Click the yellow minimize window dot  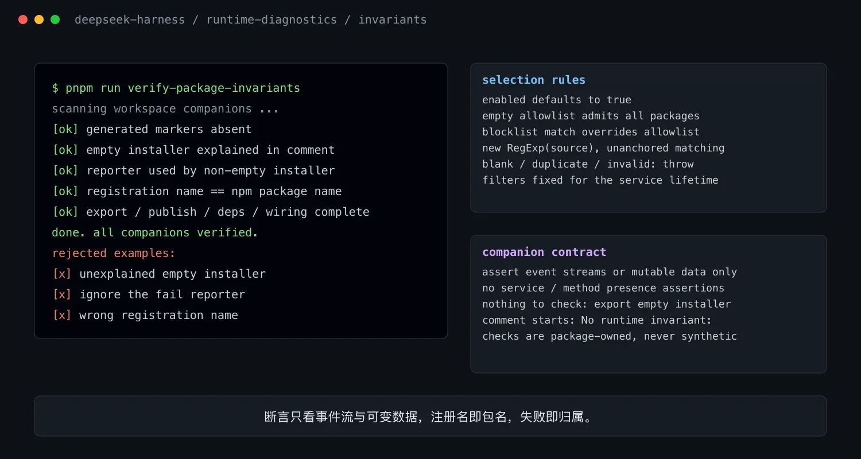39,20
